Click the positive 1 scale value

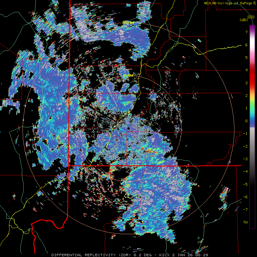(246, 108)
